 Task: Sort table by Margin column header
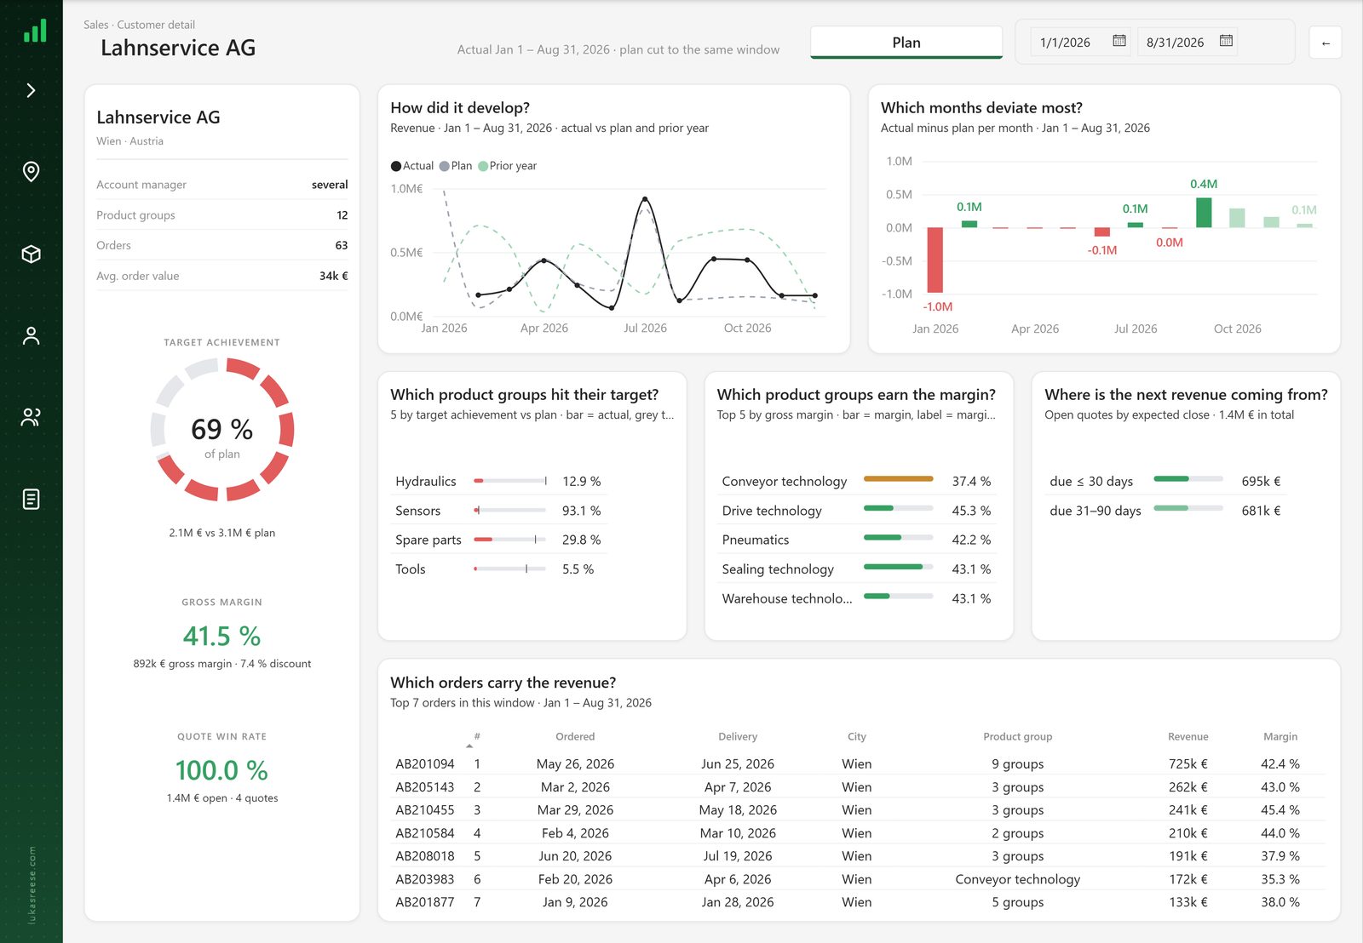(x=1280, y=736)
